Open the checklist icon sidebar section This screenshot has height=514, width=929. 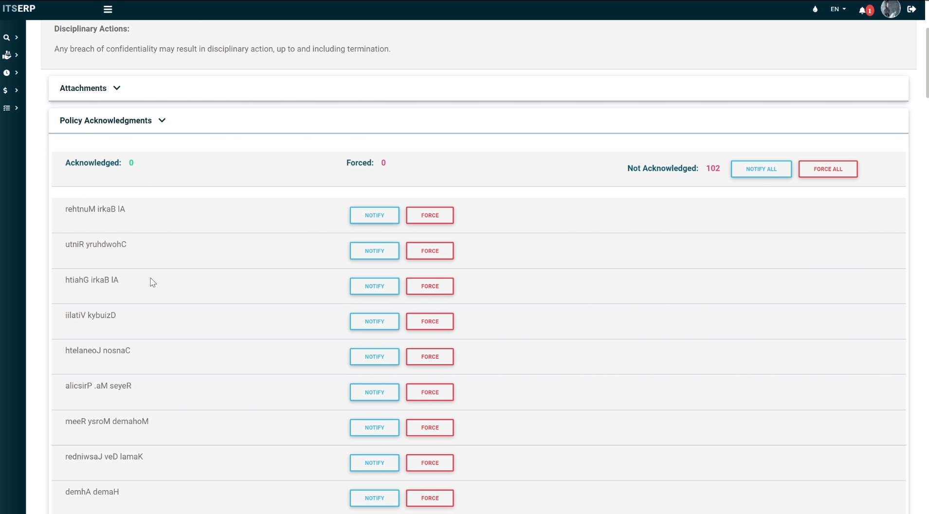pos(7,108)
